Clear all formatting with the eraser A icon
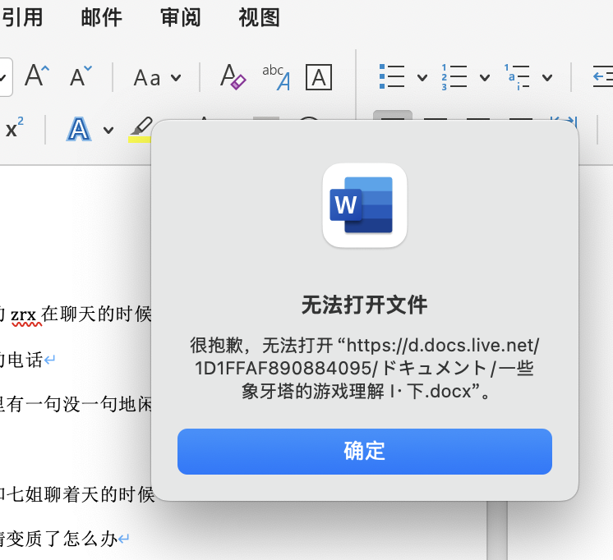Screen dimensions: 613x560 (x=233, y=77)
